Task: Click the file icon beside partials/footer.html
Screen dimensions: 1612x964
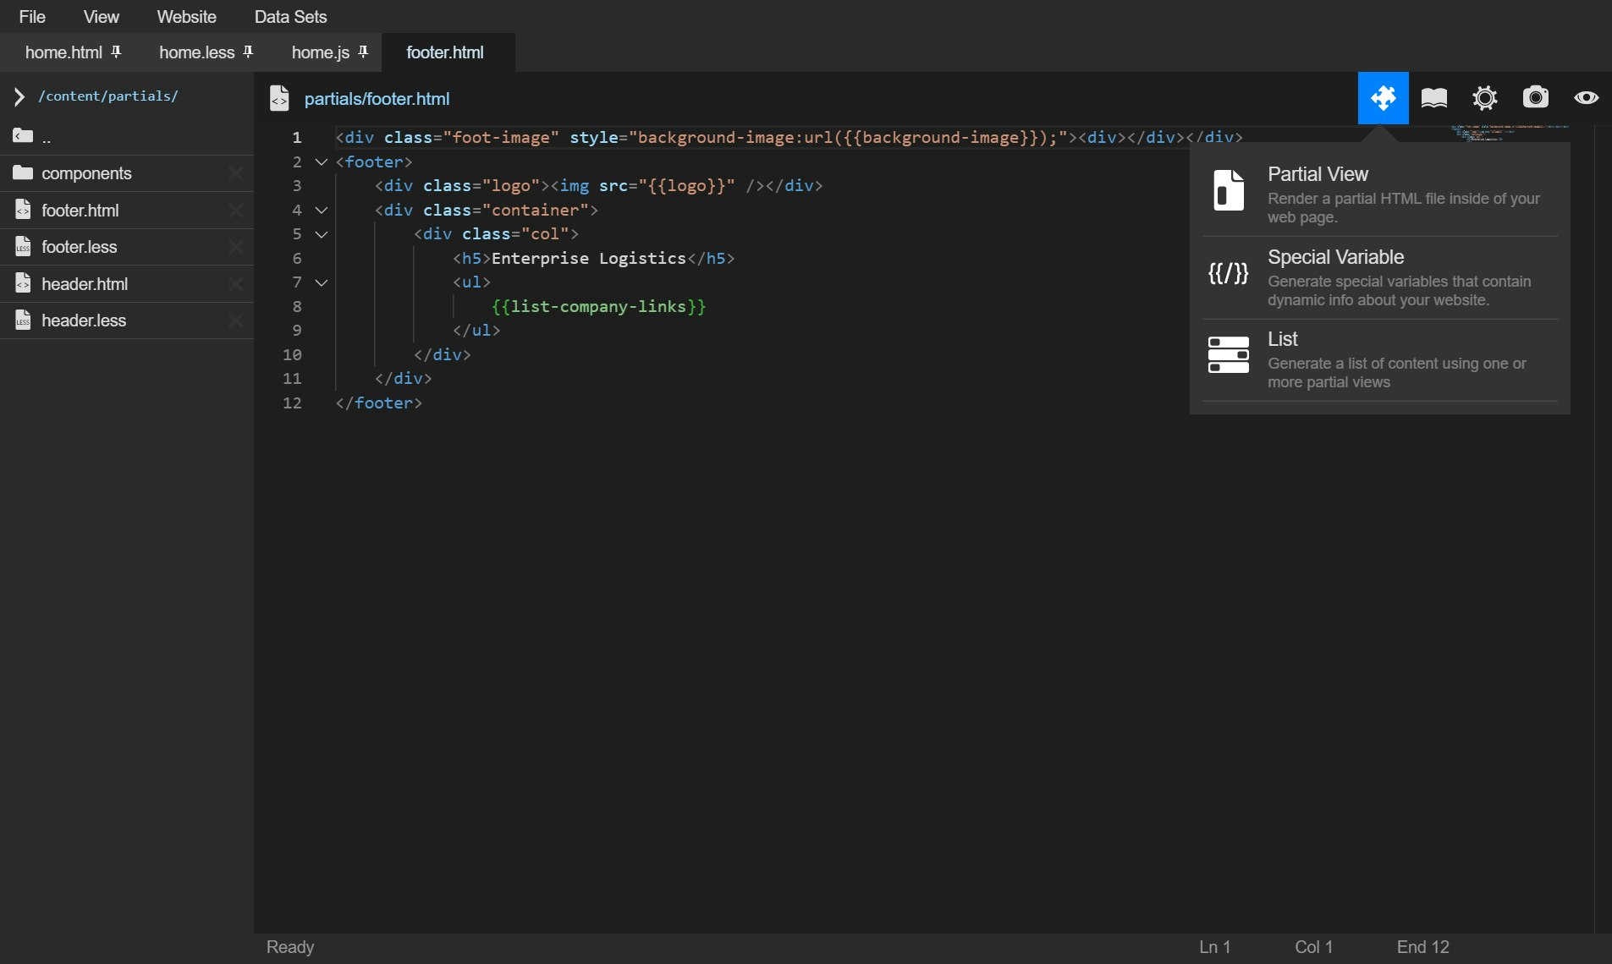Action: click(x=279, y=98)
